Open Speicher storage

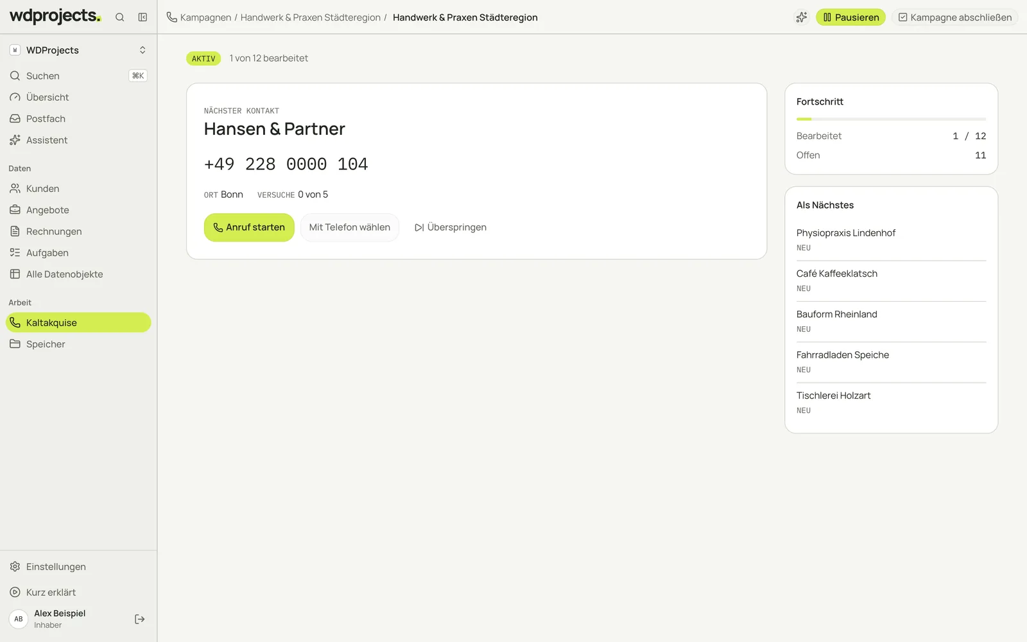click(78, 344)
